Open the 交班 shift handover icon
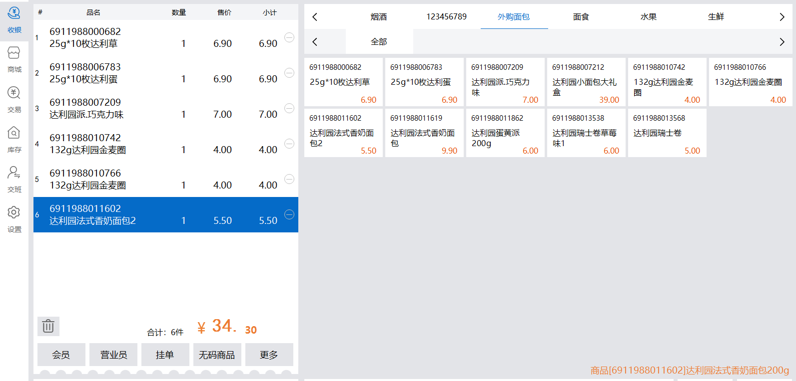Image resolution: width=796 pixels, height=381 pixels. (14, 180)
